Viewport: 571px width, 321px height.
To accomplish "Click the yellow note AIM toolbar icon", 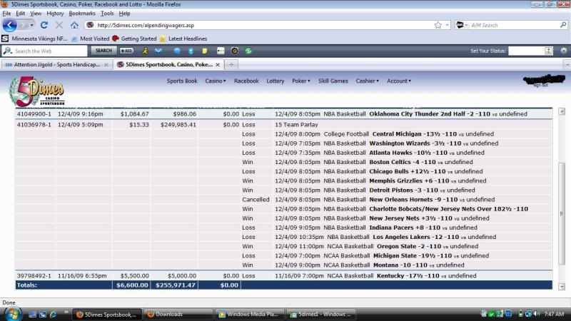I will pos(205,51).
